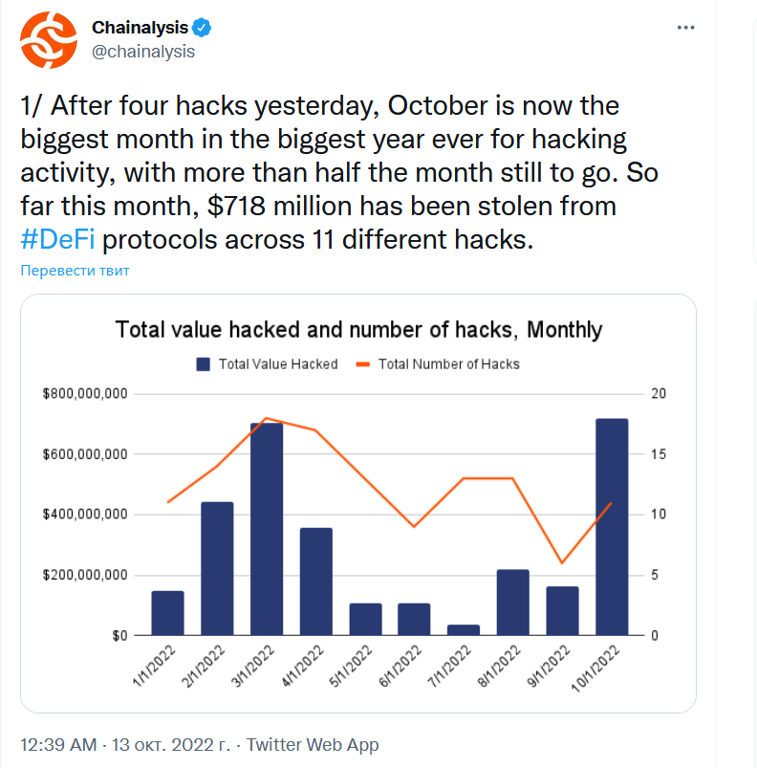
Task: Click the August 8/1/2022 bar
Action: tap(513, 603)
